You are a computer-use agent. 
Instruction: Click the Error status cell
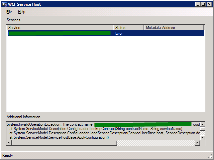click(119, 33)
